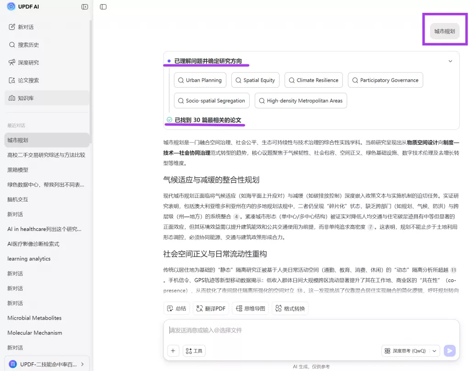The image size is (470, 371).
Task: Toggle the Climate Resilience search term
Action: coord(313,80)
